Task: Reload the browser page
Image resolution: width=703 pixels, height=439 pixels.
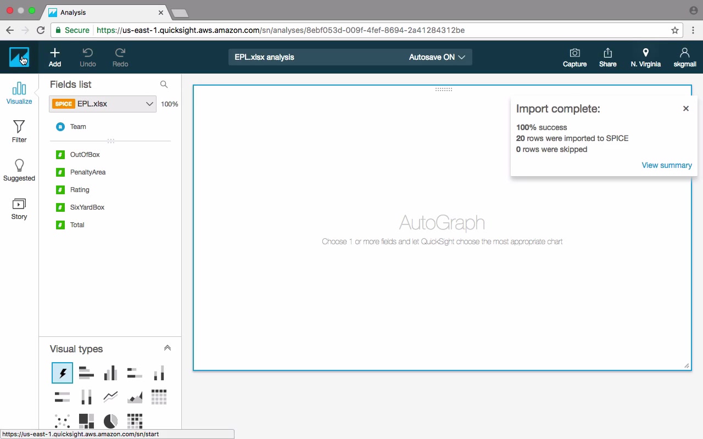Action: pos(41,30)
